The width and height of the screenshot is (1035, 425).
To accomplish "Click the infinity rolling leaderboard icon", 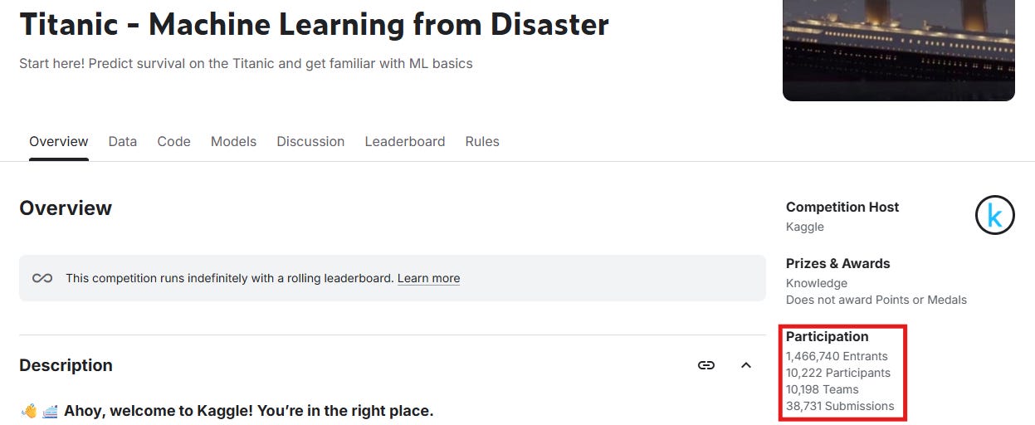I will pos(42,278).
